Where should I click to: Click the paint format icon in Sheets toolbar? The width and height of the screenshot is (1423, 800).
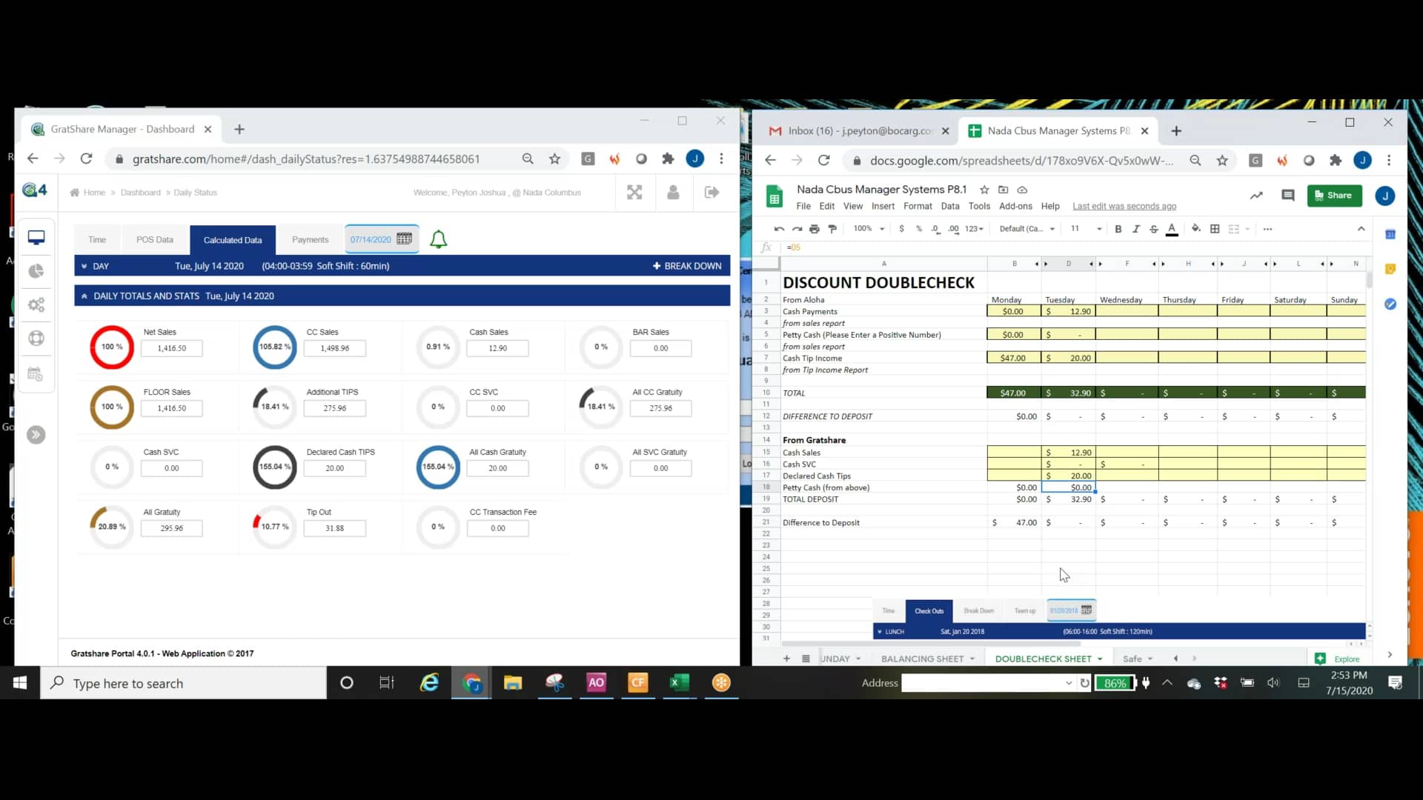pos(832,229)
